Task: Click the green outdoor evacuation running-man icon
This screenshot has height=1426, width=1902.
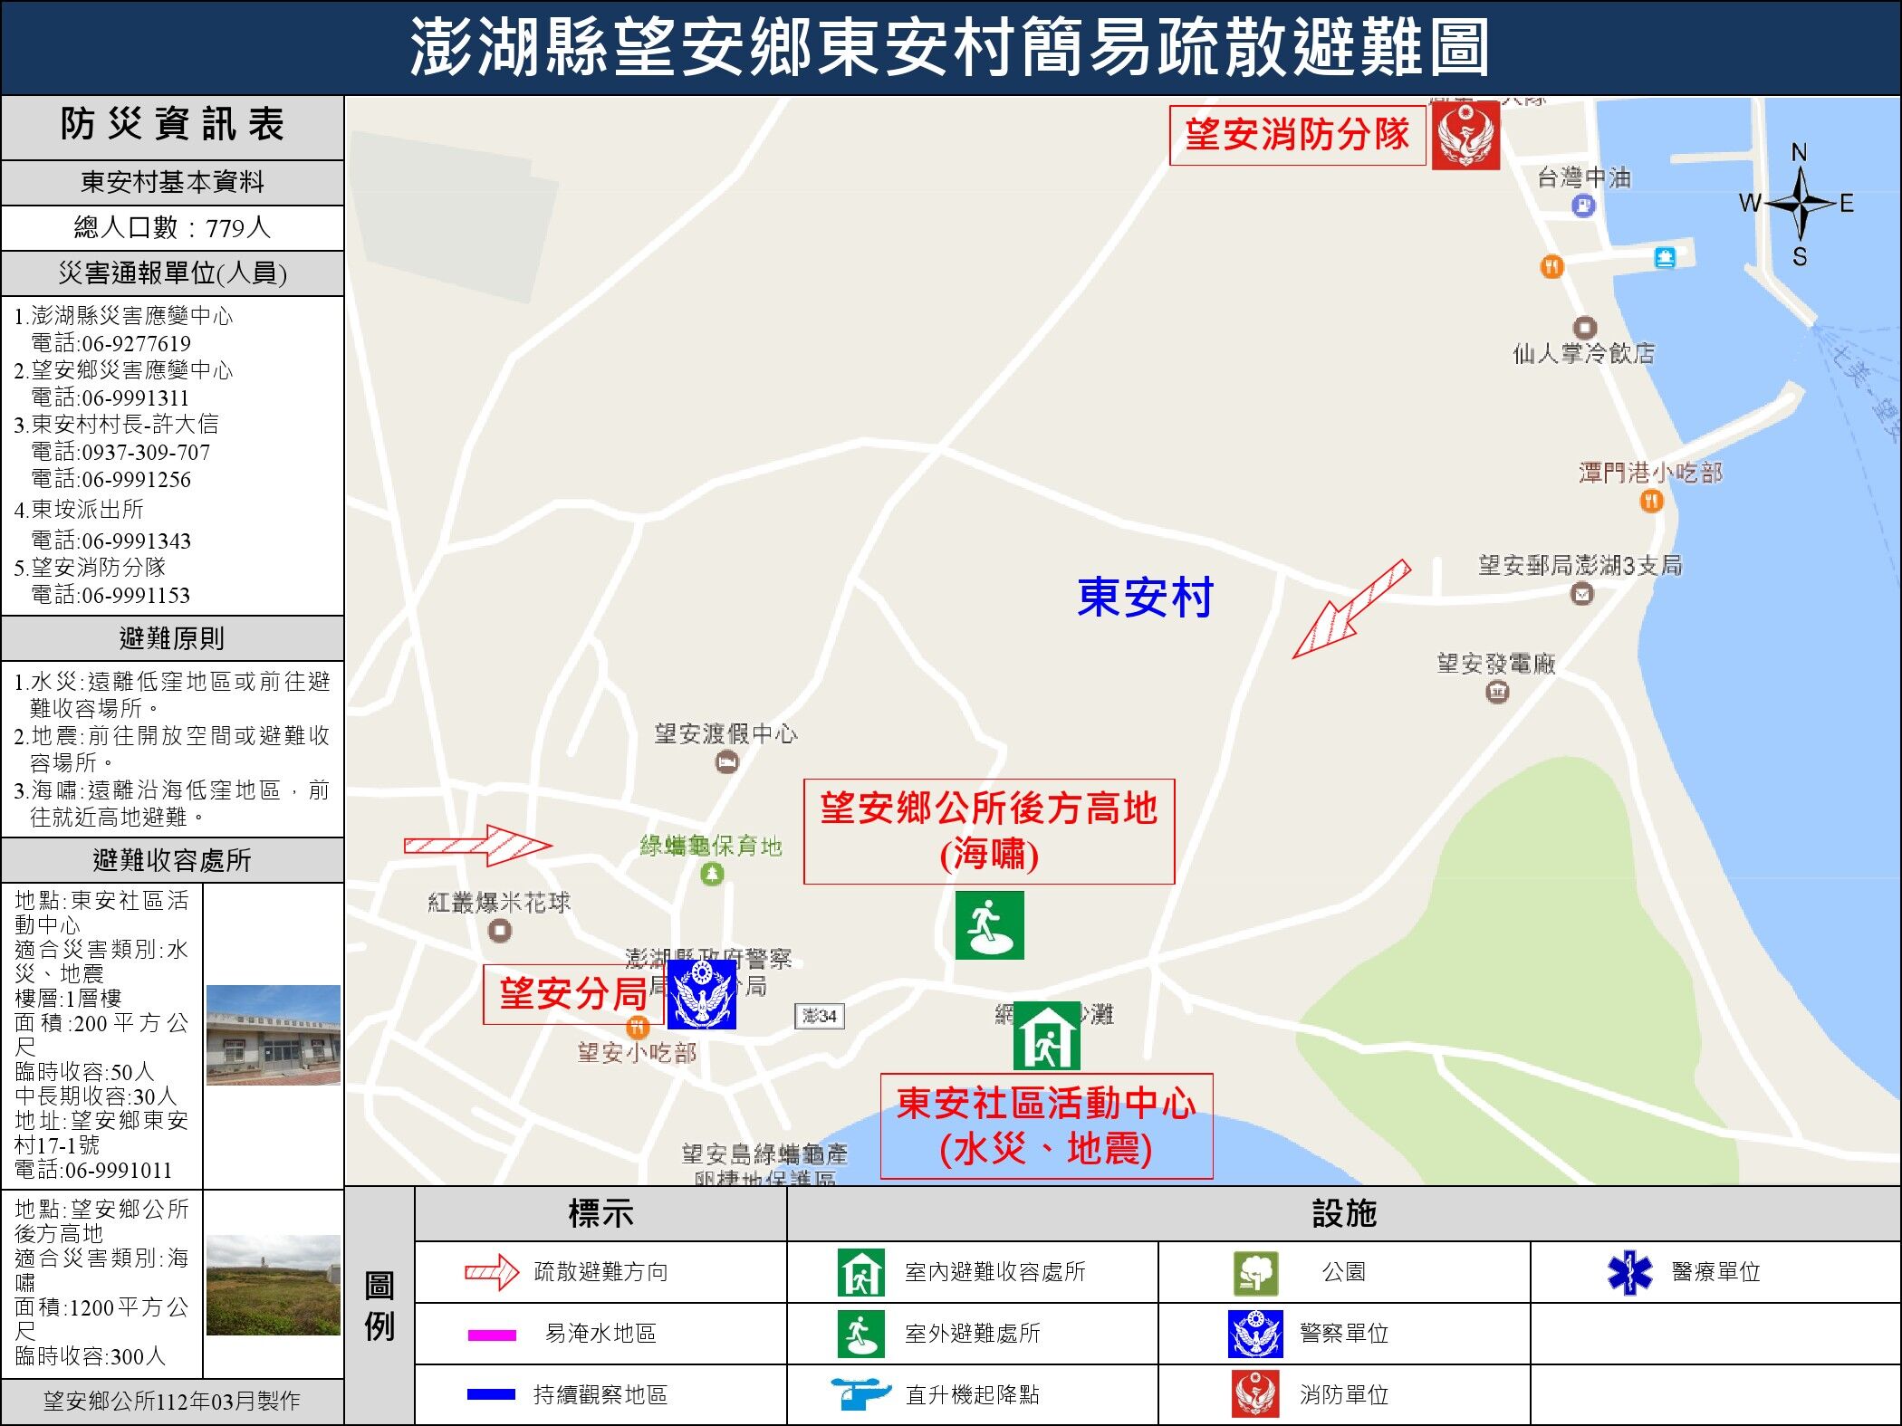Action: 989,924
